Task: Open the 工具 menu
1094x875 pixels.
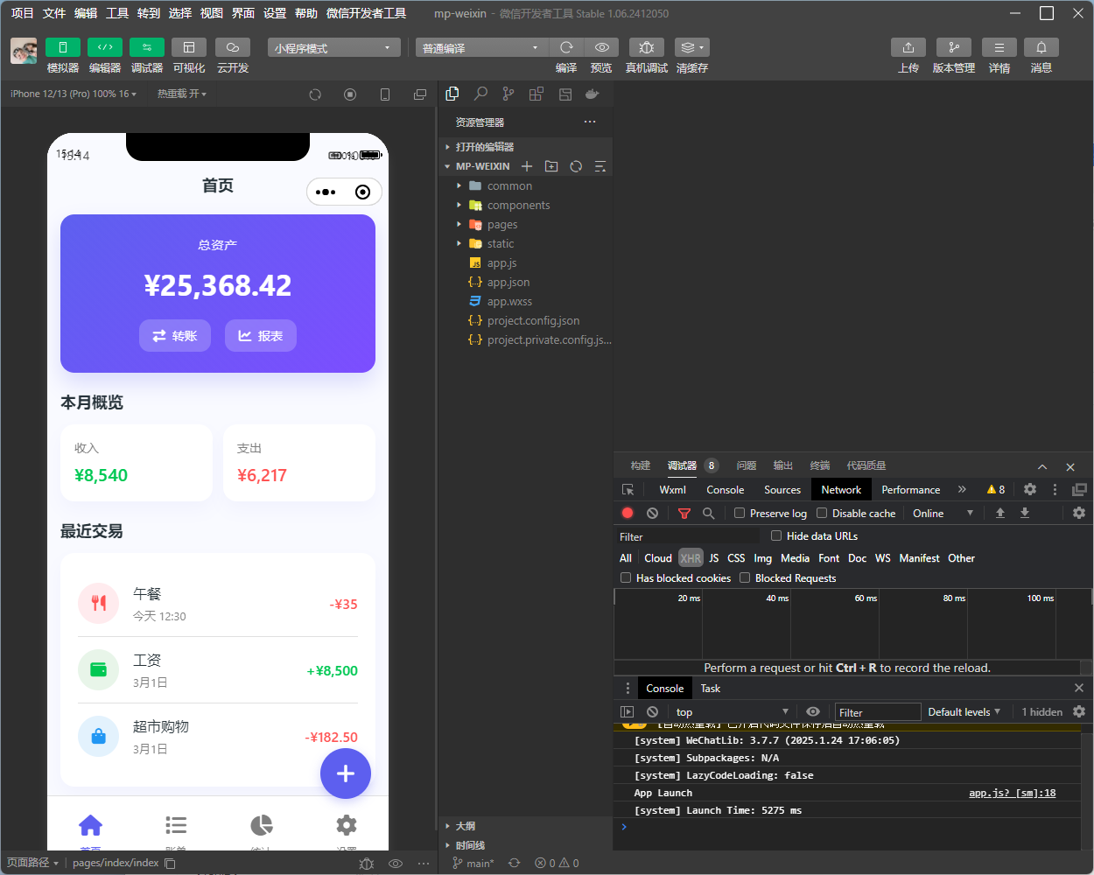Action: pyautogui.click(x=117, y=13)
